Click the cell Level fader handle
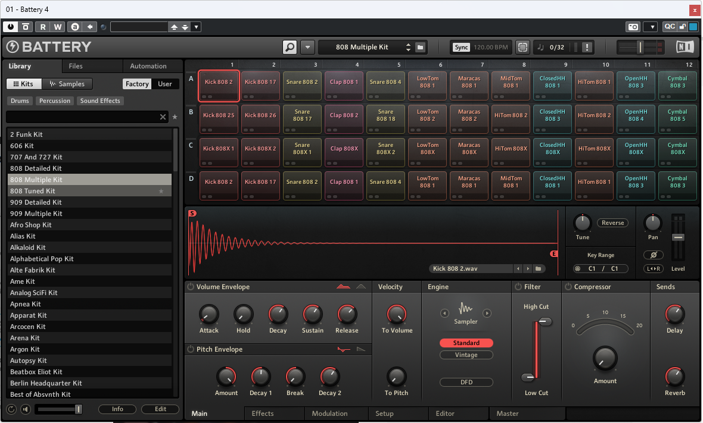Viewport: 703px width, 423px height. 678,237
